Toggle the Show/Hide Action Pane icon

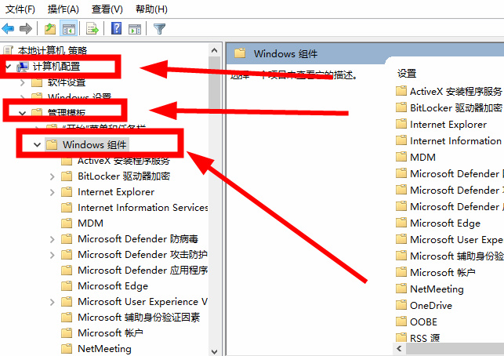(135, 29)
